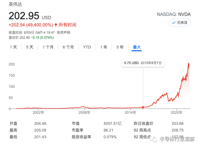The height and width of the screenshot is (148, 201).
Task: Click the 200 y-axis label
Action: click(12, 64)
